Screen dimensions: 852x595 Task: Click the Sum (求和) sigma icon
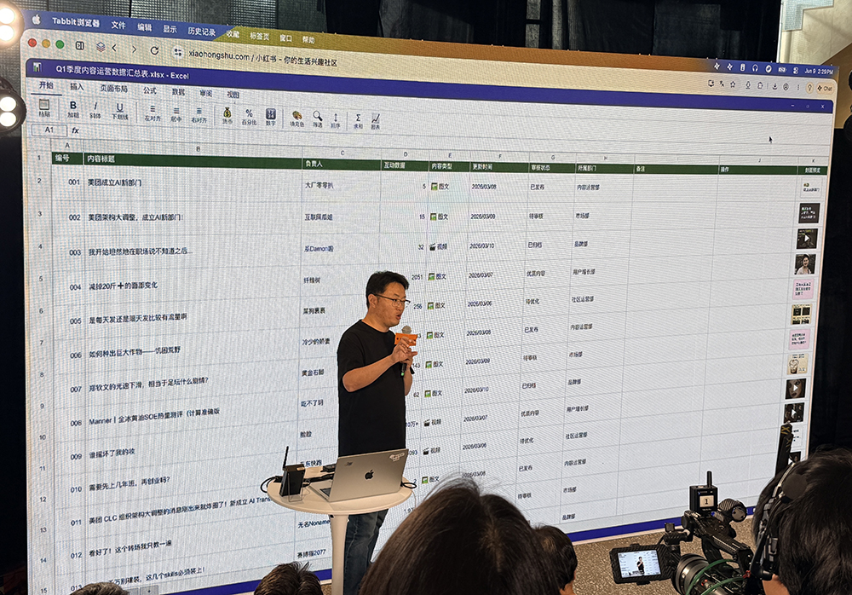point(358,121)
